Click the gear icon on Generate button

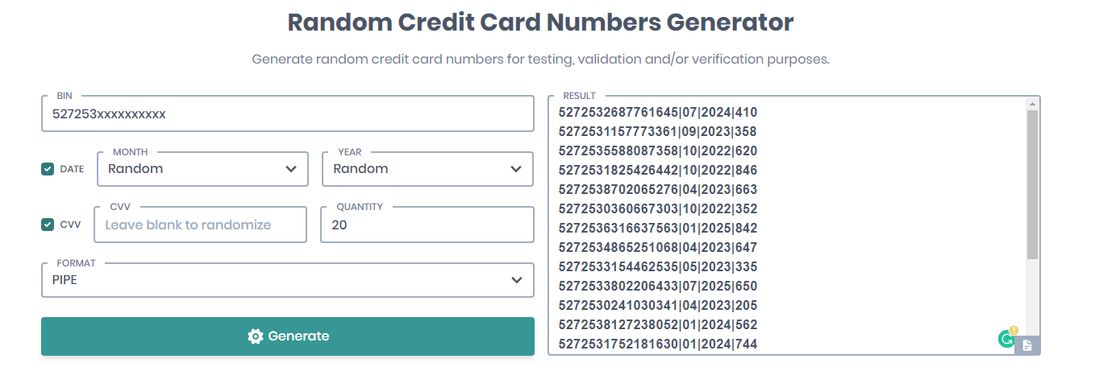(x=256, y=336)
